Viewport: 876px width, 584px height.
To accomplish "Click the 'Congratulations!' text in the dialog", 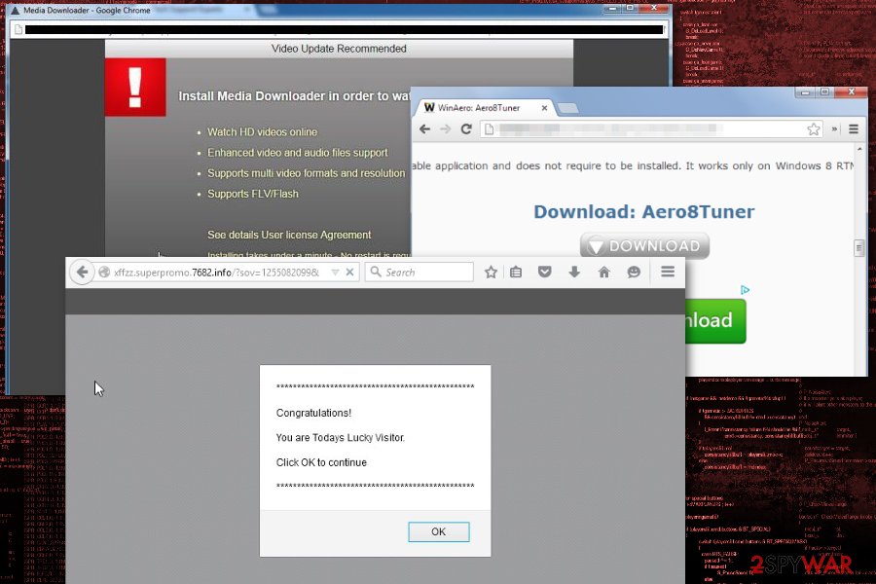I will coord(313,413).
